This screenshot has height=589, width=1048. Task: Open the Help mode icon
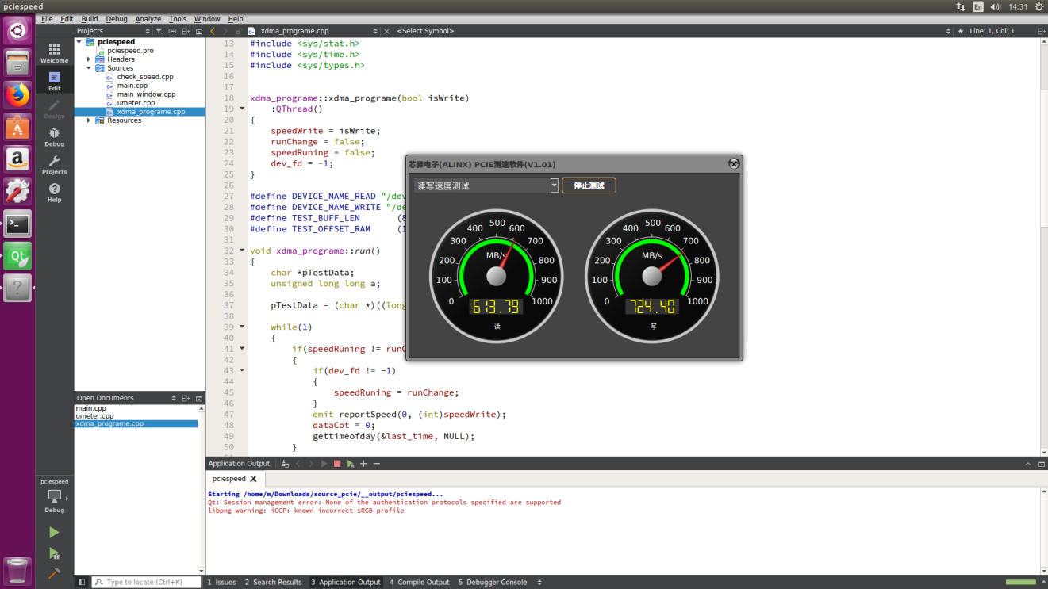(x=54, y=192)
